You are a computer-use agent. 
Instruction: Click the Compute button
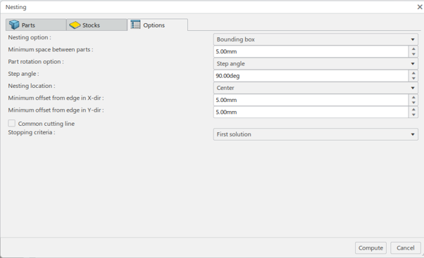click(370, 247)
